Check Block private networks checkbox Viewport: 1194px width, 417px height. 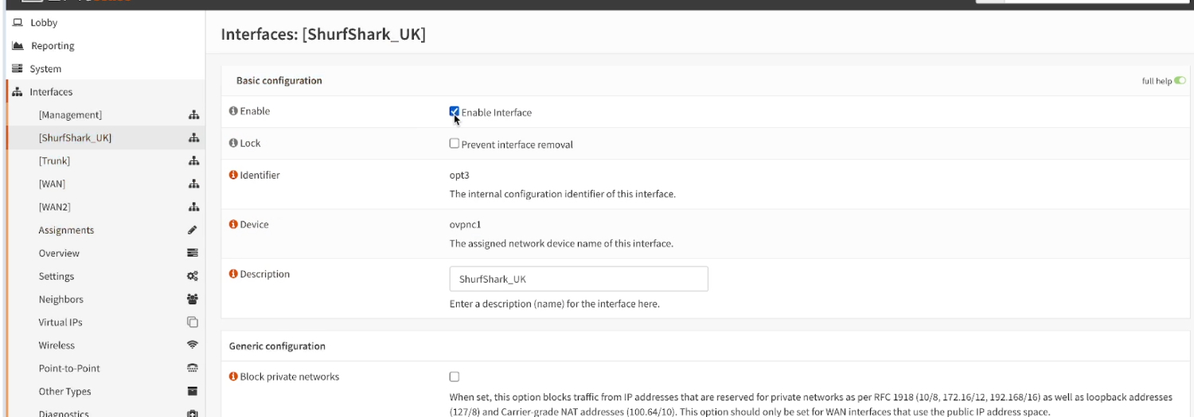[x=455, y=376]
